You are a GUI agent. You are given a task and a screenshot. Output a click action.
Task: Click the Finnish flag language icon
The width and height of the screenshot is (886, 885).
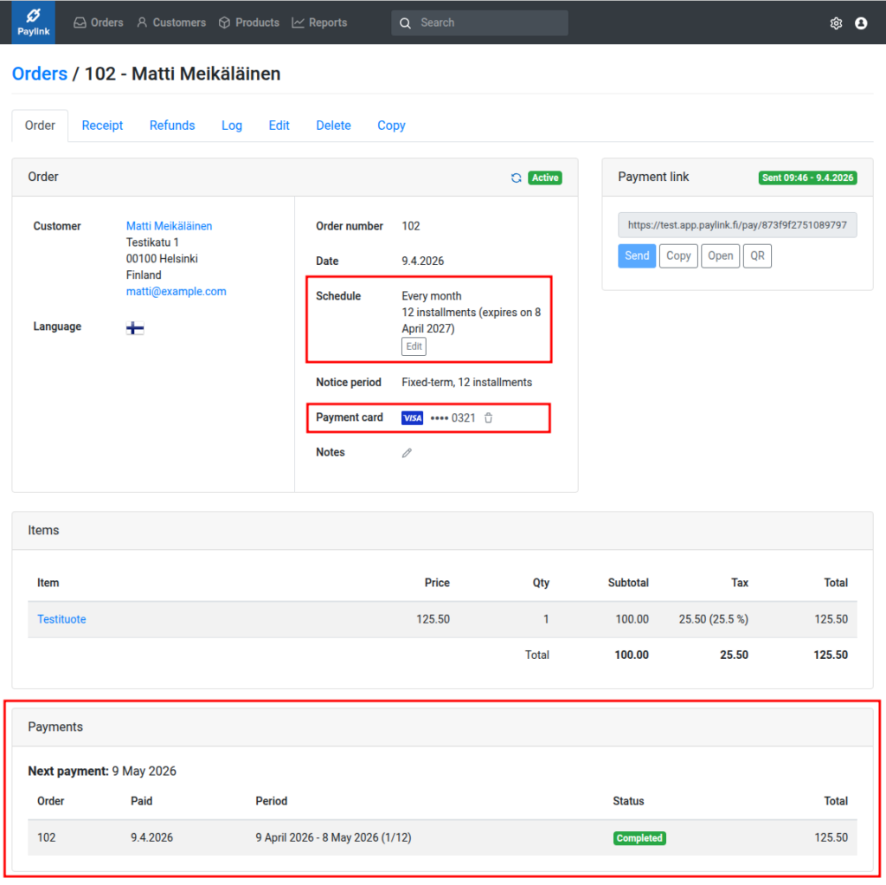coord(135,328)
